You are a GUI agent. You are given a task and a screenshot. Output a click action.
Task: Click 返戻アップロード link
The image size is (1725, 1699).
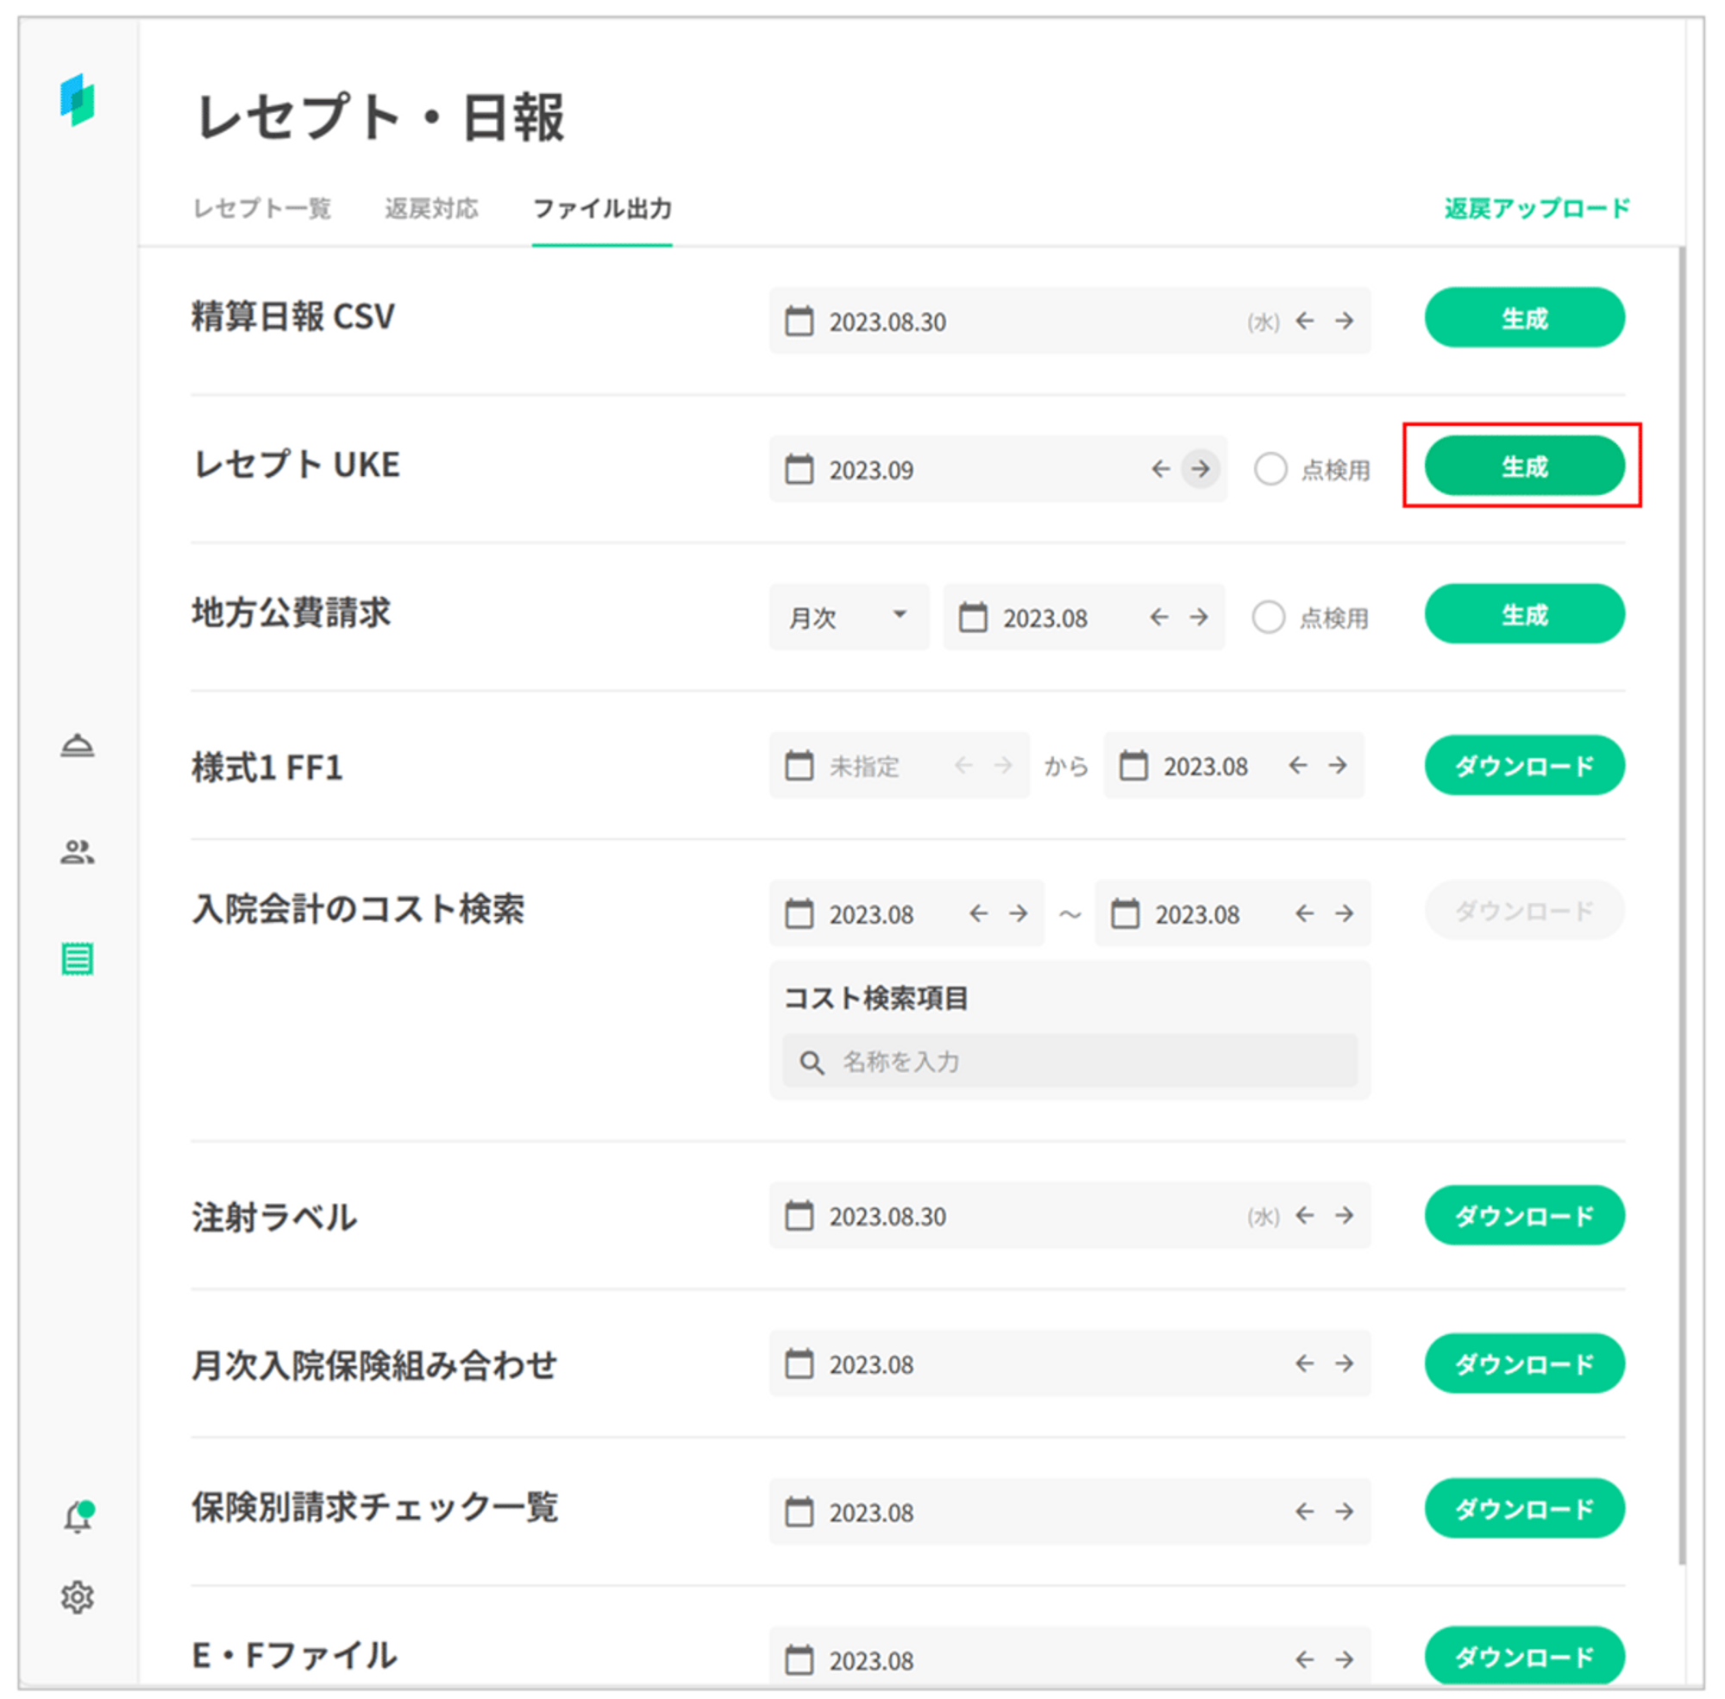point(1536,209)
